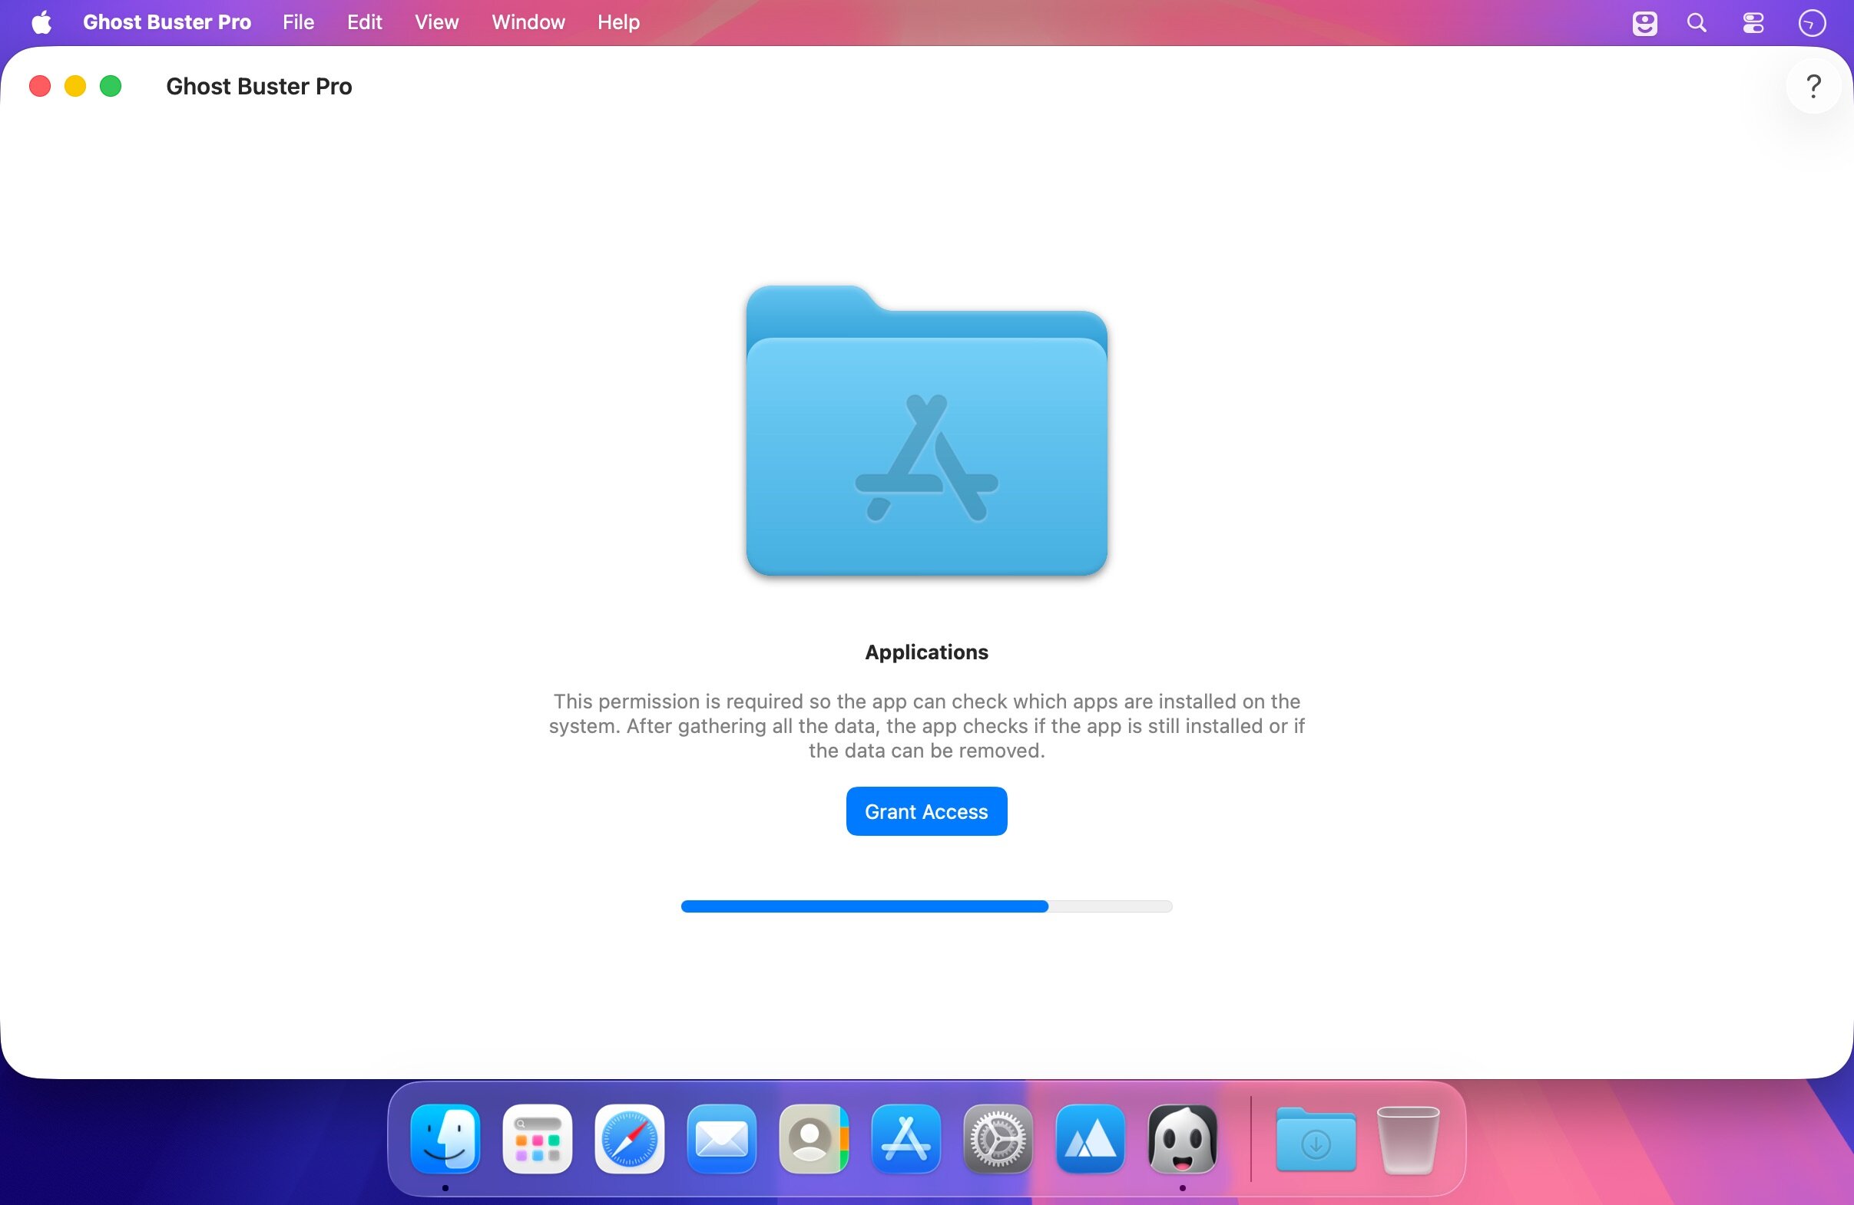Open the File menu
The height and width of the screenshot is (1205, 1854).
(x=298, y=21)
